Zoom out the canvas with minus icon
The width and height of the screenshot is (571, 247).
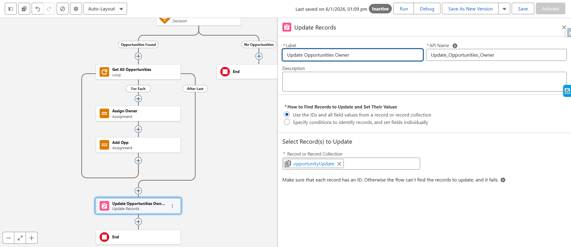[9, 238]
